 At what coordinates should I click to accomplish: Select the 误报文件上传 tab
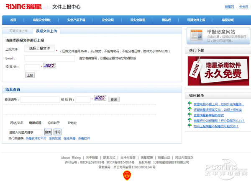[x=46, y=31]
